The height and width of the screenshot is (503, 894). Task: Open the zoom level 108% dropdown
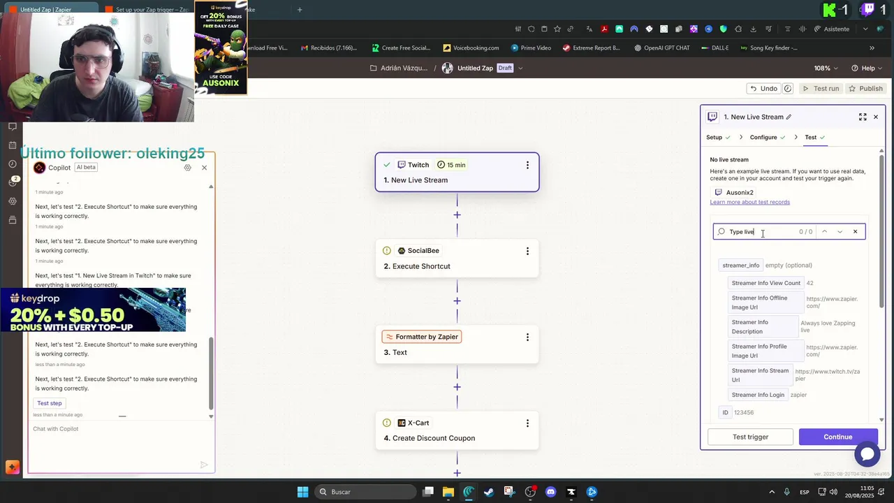point(826,68)
